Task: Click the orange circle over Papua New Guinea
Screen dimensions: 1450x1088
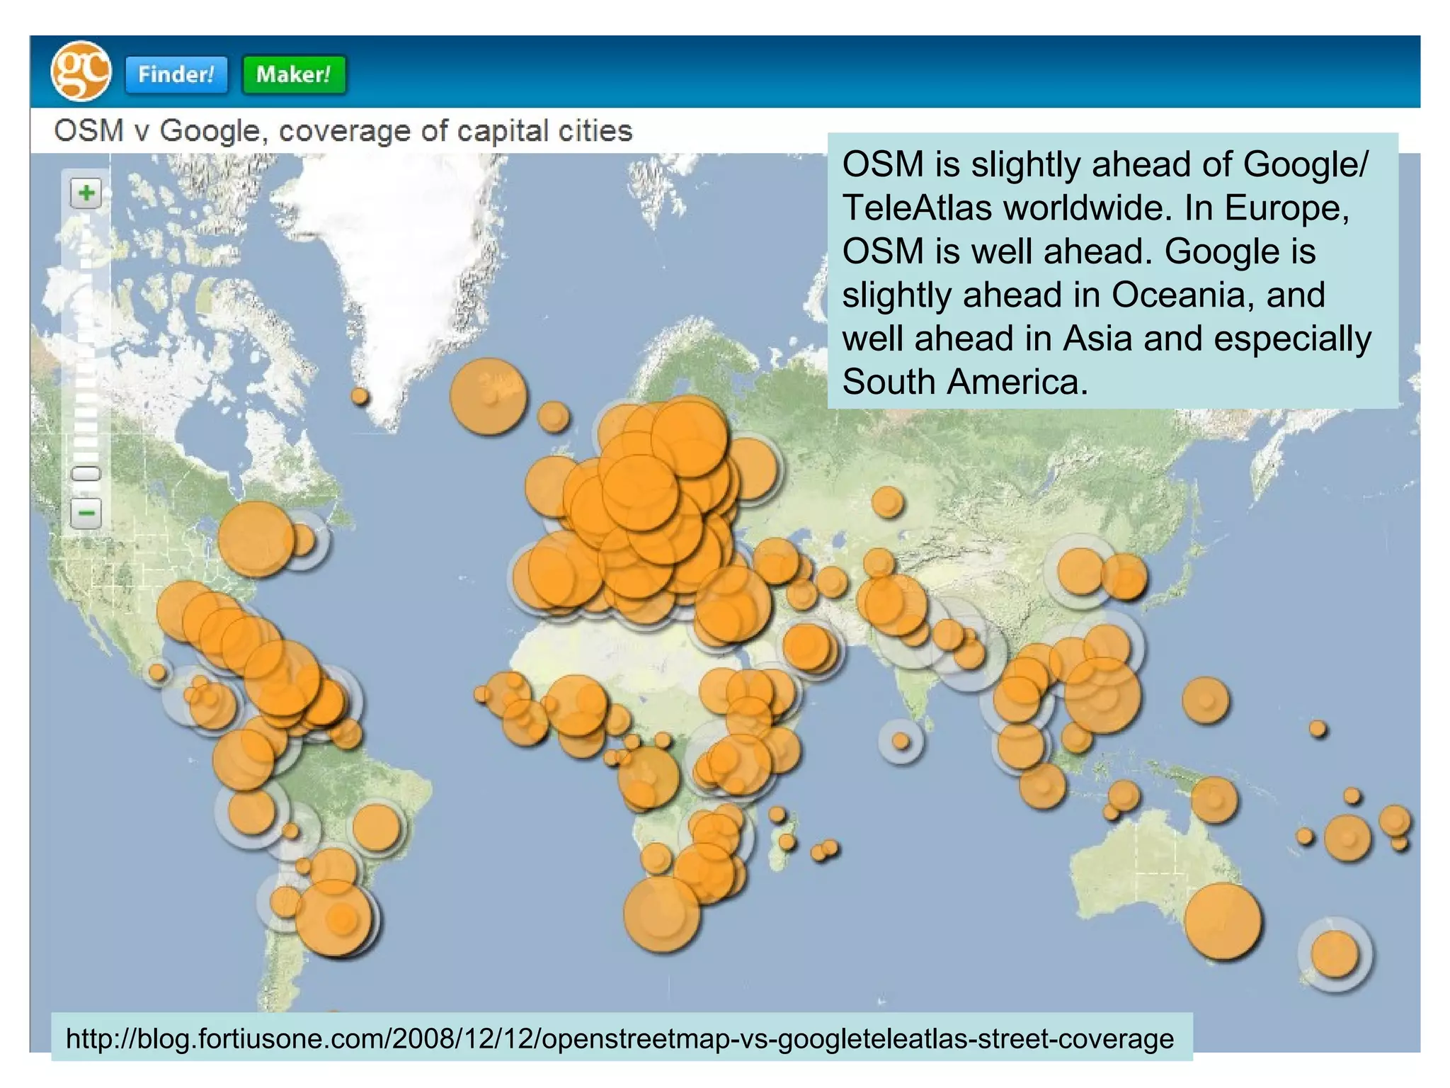Action: coord(1214,800)
